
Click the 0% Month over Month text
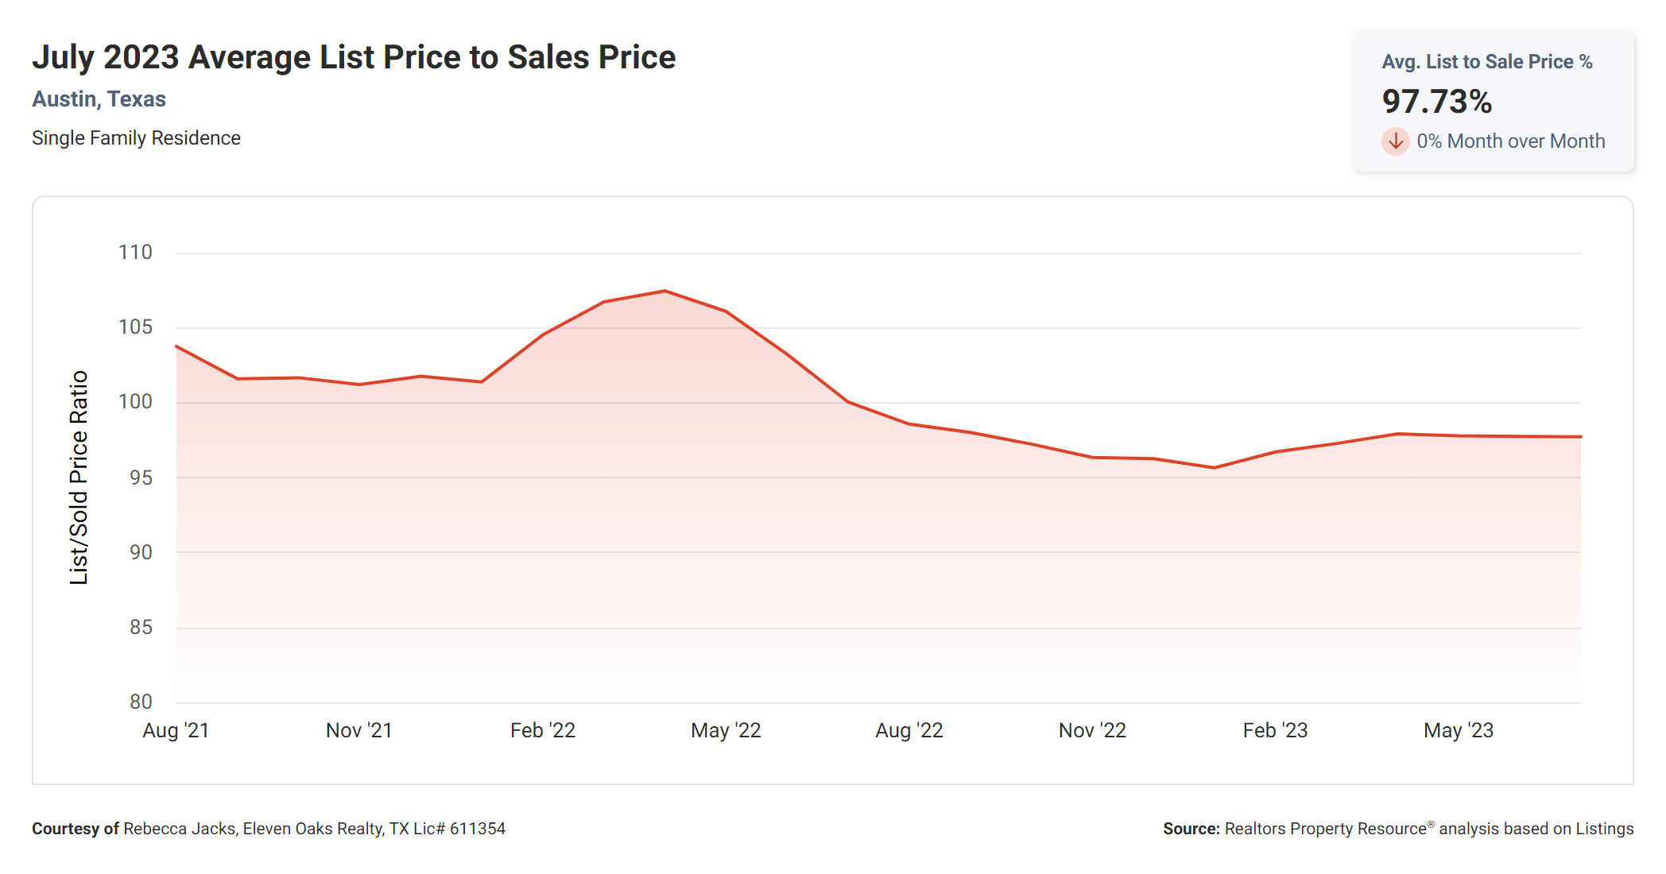point(1510,141)
